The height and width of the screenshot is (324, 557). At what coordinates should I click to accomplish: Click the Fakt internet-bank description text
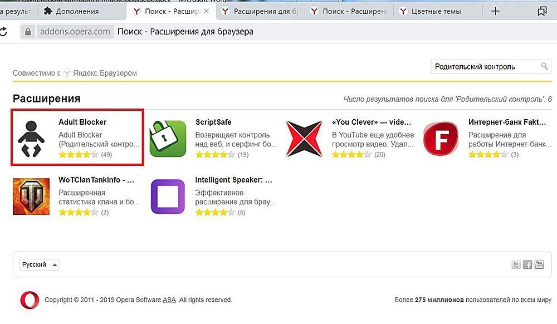pos(510,140)
